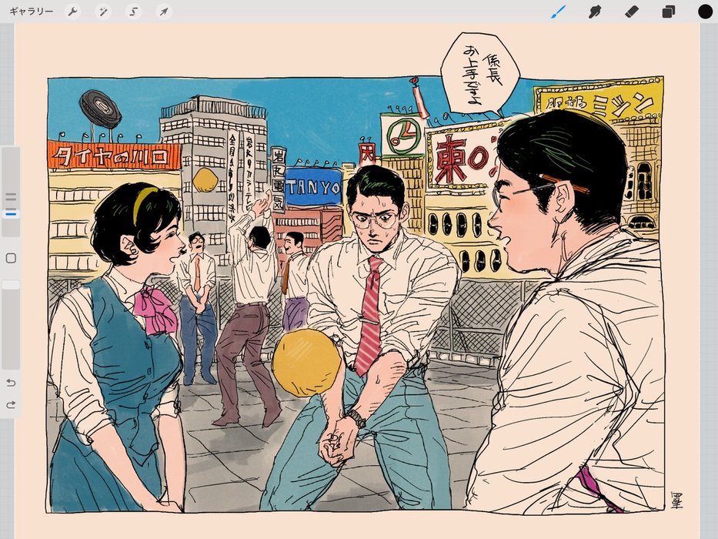The width and height of the screenshot is (718, 539).
Task: Redo the last undone stroke
Action: [x=11, y=405]
